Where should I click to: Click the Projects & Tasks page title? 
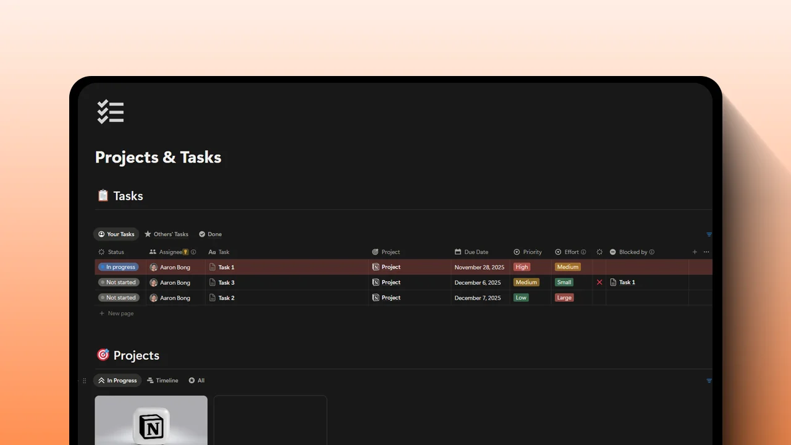click(158, 157)
